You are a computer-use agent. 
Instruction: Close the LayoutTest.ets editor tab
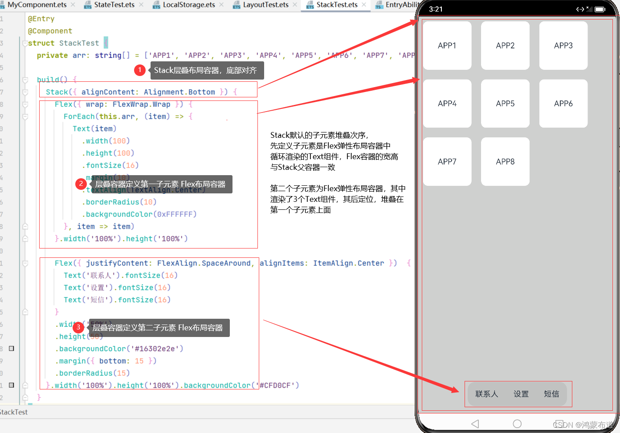click(295, 5)
